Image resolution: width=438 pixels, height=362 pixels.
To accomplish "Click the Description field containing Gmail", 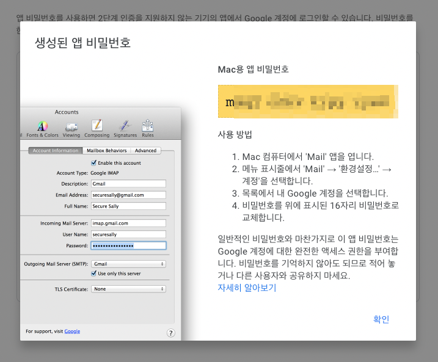I will click(x=128, y=184).
